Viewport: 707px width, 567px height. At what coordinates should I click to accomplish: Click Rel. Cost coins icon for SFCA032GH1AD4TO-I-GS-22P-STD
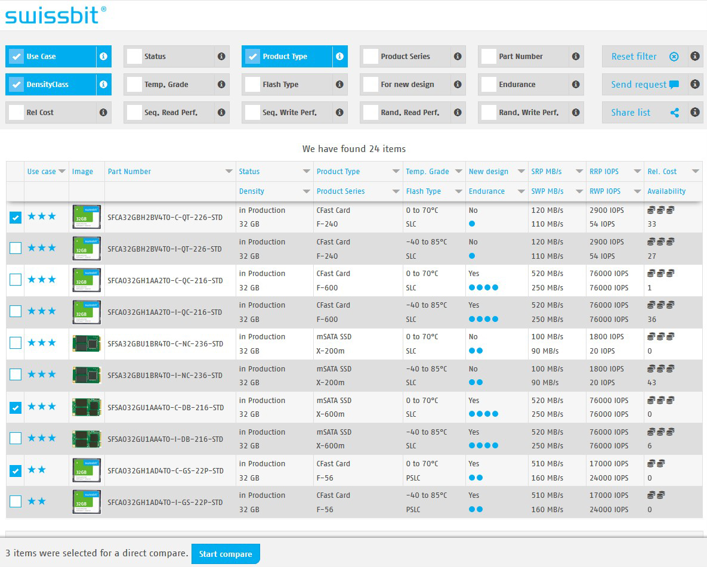click(x=656, y=495)
